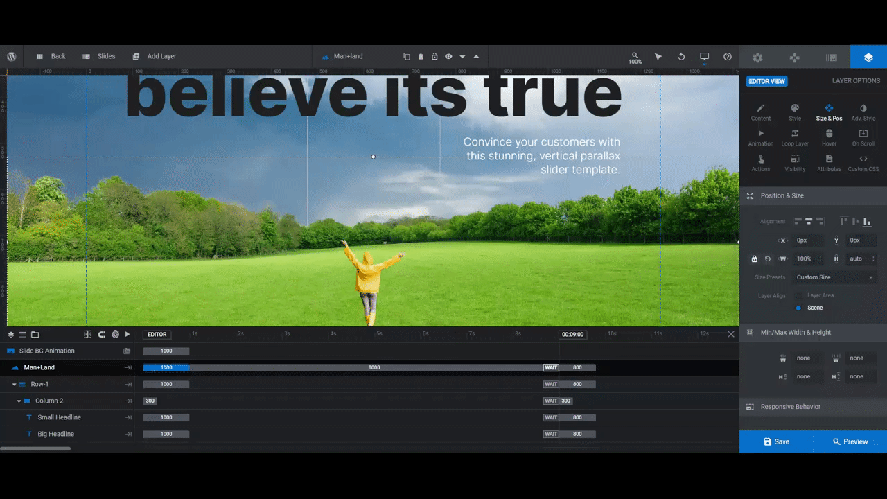Reset size with the circular arrow

click(x=768, y=259)
